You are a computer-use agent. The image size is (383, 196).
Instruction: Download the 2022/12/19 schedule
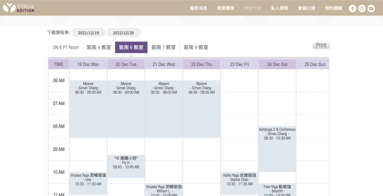coord(88,32)
